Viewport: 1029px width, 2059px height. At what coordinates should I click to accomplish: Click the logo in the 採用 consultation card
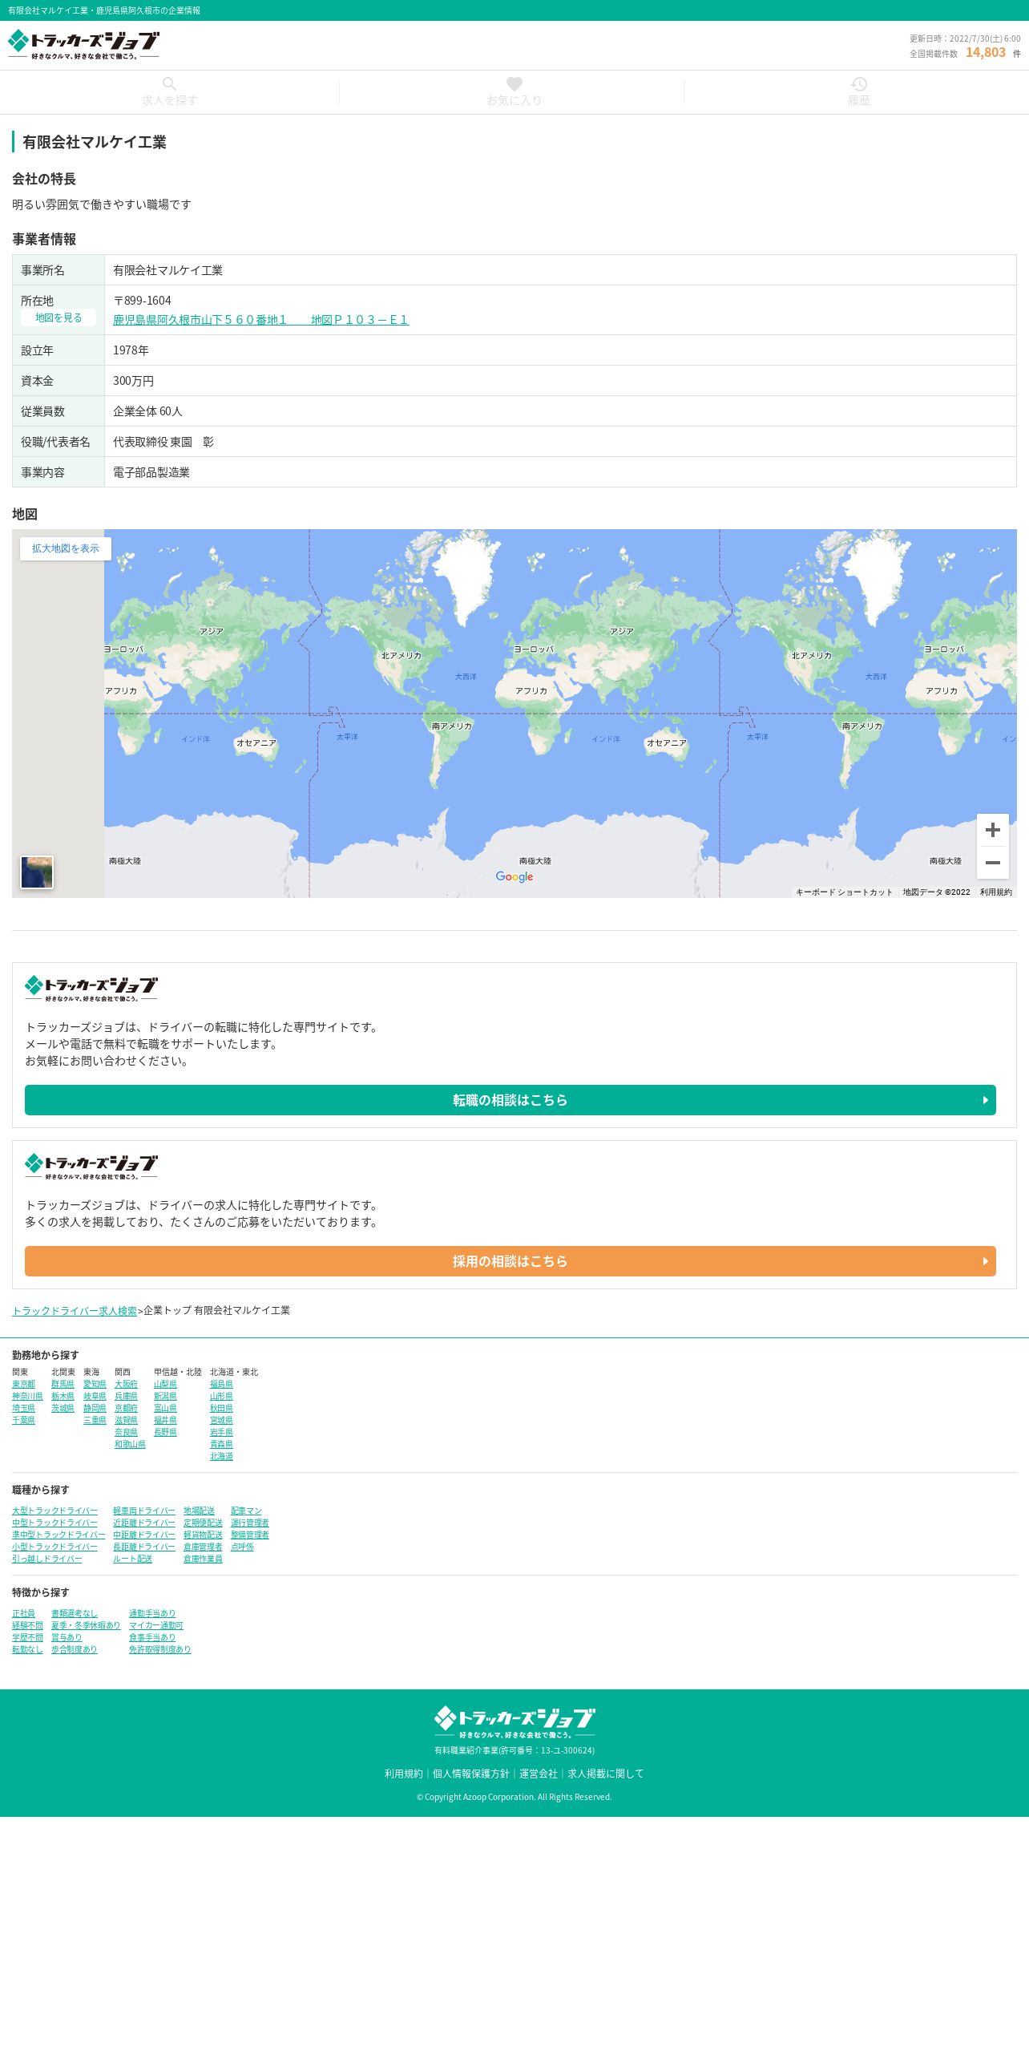pos(91,1167)
